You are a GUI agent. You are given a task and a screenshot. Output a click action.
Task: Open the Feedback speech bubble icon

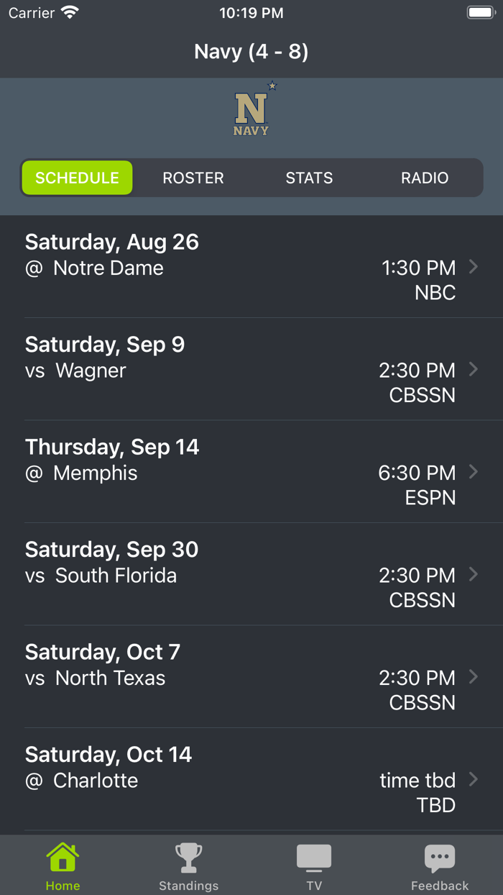pos(440,858)
